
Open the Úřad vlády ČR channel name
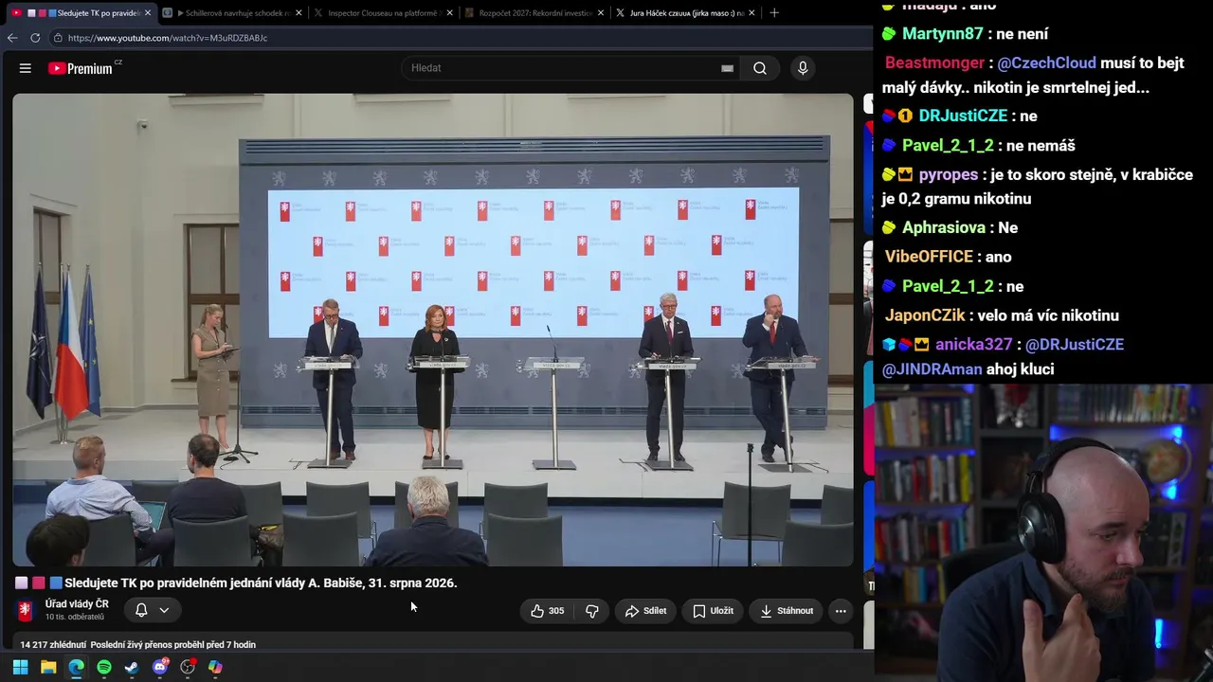pyautogui.click(x=77, y=604)
